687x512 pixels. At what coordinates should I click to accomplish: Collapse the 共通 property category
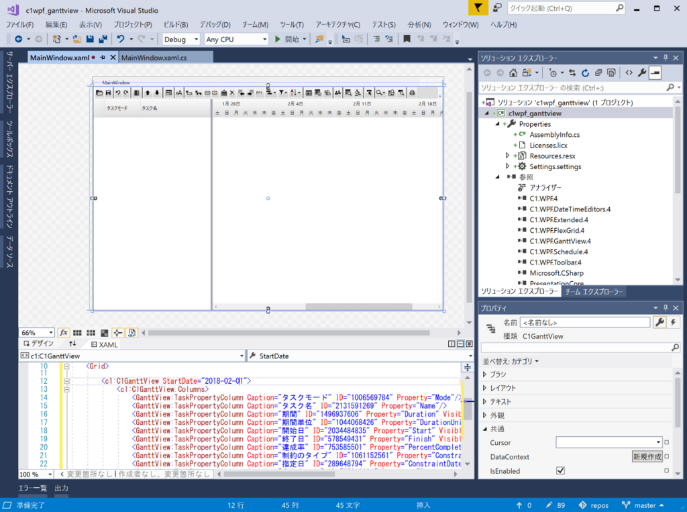click(x=484, y=429)
